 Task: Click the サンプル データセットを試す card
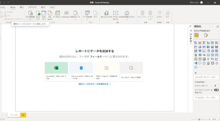click(131, 72)
